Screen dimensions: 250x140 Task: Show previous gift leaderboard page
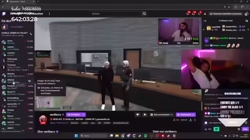(204, 30)
